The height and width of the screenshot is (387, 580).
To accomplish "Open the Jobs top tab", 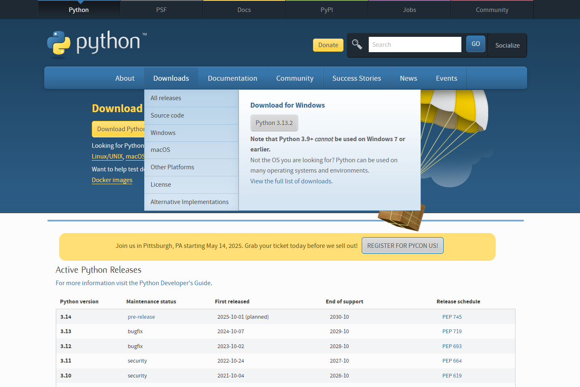I will [x=409, y=10].
